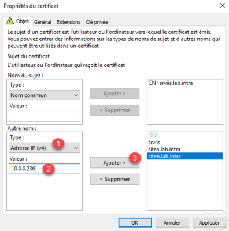Image resolution: width=229 pixels, height=231 pixels.
Task: Click Ajouter to add the alternative name
Action: click(x=114, y=163)
